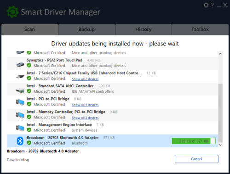Click 7 KB size of Management Engine driver
This screenshot has width=230, height=174.
coord(100,125)
